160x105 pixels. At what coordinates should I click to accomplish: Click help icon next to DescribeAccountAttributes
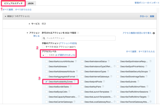point(76,61)
